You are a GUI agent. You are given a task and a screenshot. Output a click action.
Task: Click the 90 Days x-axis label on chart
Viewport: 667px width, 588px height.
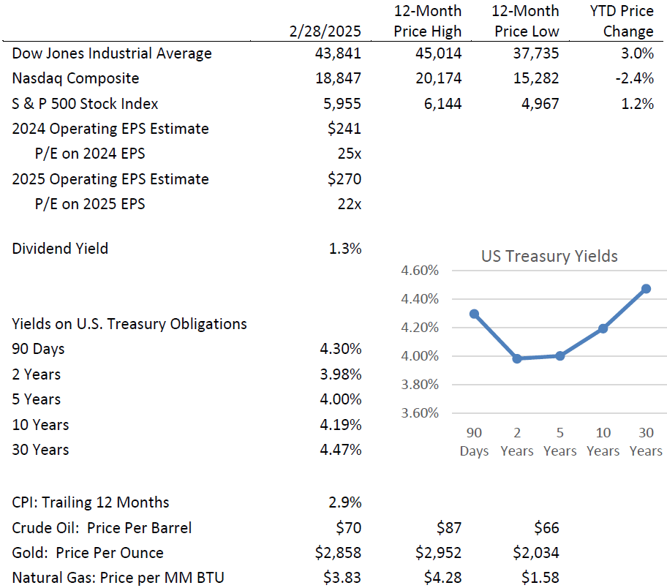point(475,442)
